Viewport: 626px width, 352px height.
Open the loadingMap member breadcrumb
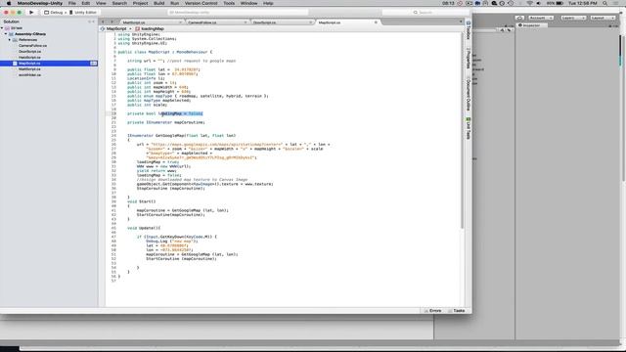[150, 28]
